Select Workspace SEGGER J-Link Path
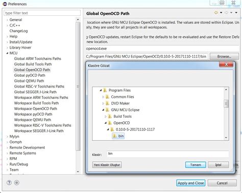The height and width of the screenshot is (193, 242). (x=39, y=131)
